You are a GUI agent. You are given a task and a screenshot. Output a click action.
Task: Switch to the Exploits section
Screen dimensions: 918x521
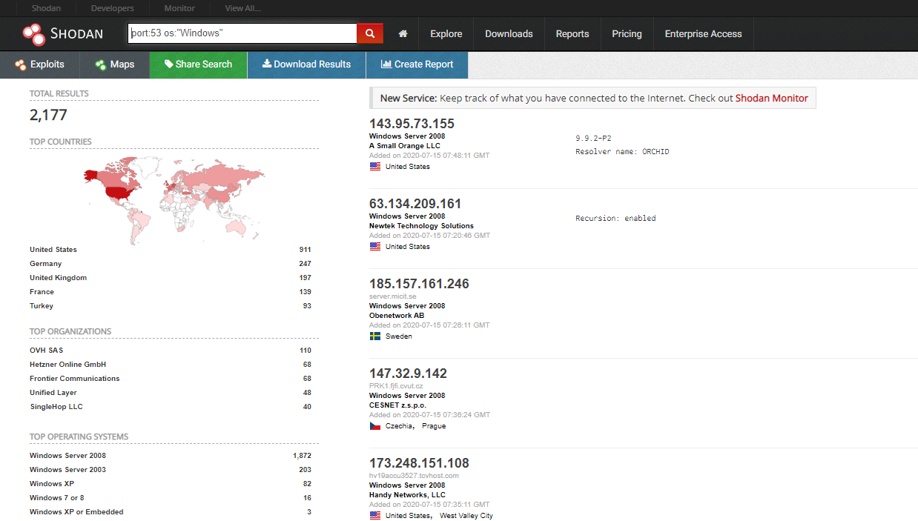(x=39, y=64)
